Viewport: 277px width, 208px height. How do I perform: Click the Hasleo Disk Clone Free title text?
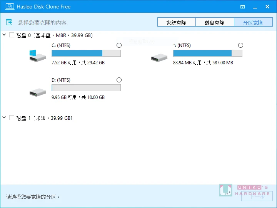pos(43,7)
